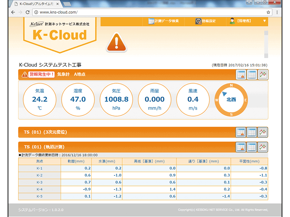Click the browser forward arrow

(x=20, y=12)
